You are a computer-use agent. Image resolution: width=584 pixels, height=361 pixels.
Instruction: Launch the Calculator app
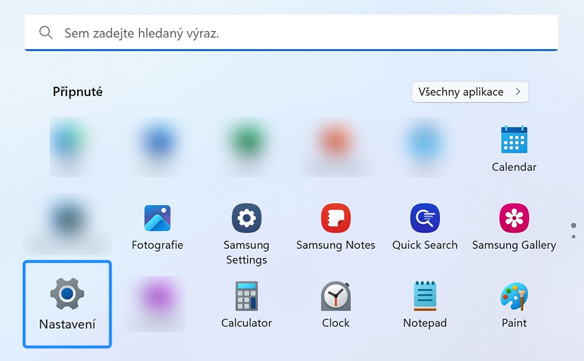click(246, 296)
